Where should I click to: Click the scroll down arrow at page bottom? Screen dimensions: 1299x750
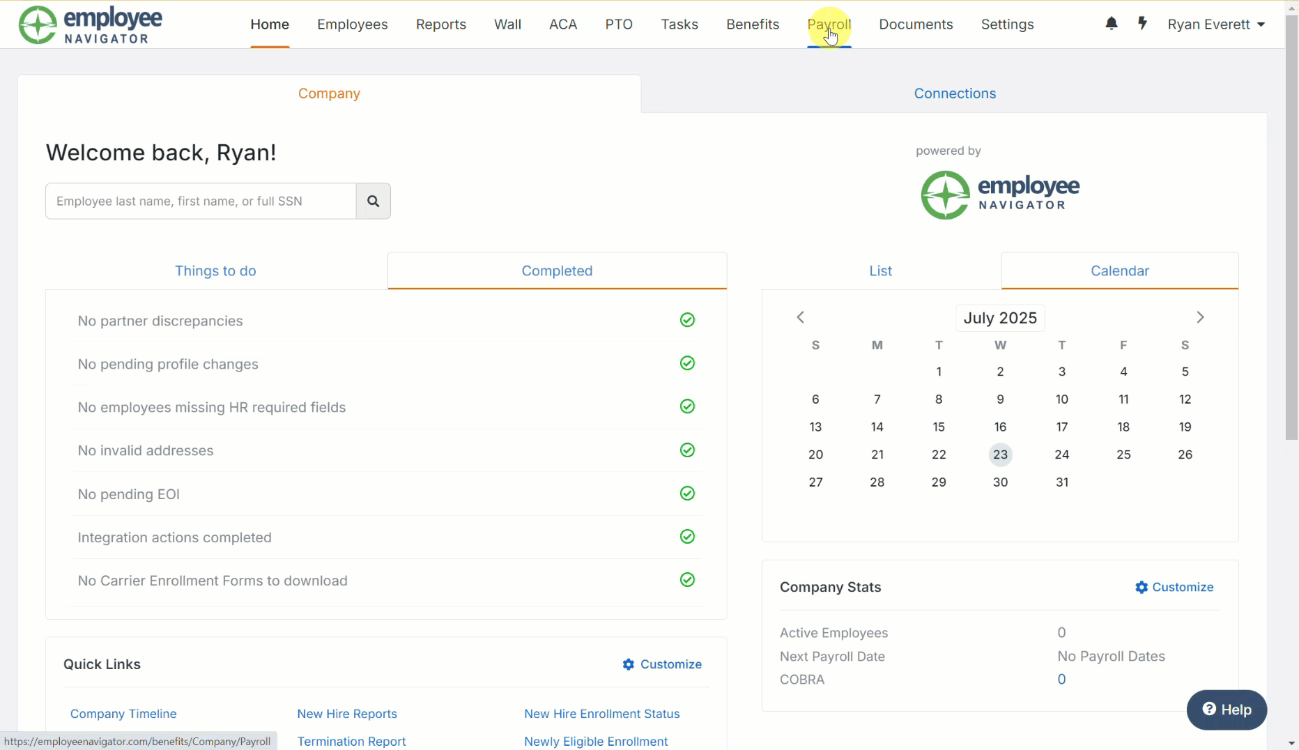coord(1292,743)
